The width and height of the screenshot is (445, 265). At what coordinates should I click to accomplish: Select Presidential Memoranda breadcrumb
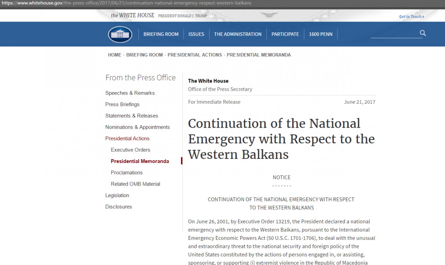(259, 55)
